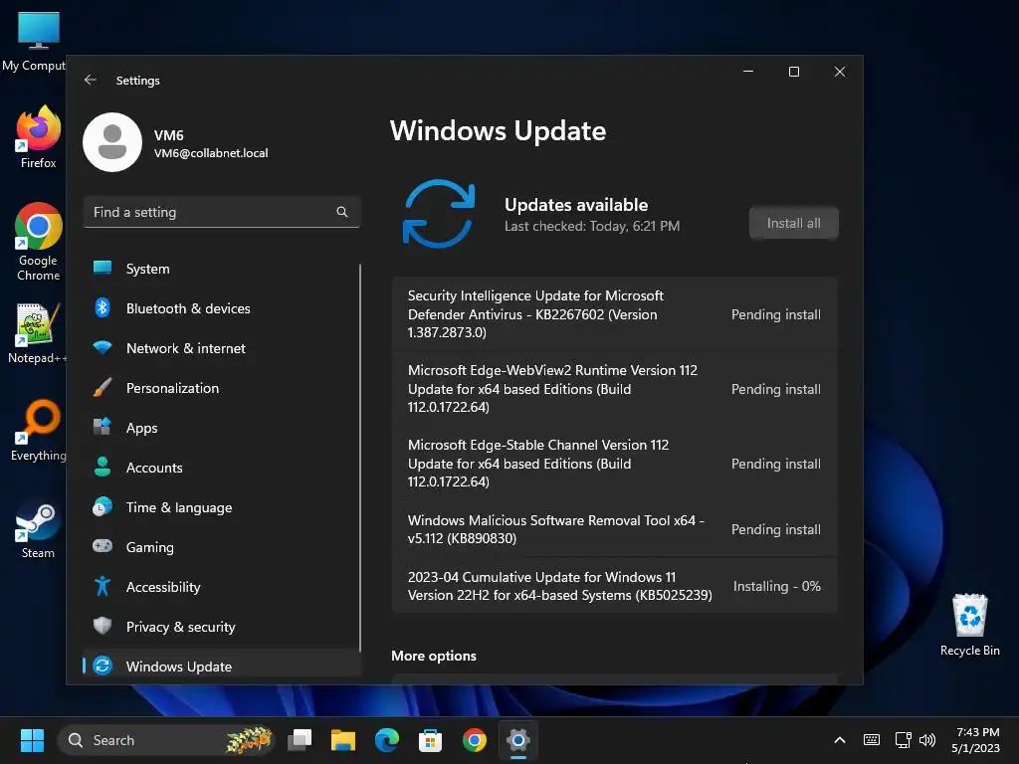Select the Edge-WebView2 Runtime update entry
The height and width of the screenshot is (764, 1019).
[x=615, y=389]
